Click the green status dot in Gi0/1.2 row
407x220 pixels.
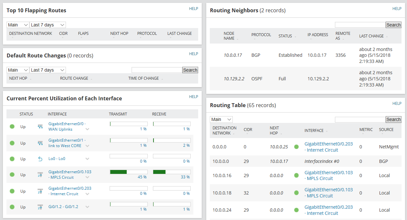pos(12,207)
